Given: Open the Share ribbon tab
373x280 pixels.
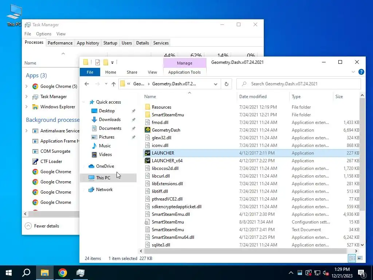Looking at the screenshot, I should tap(132, 72).
